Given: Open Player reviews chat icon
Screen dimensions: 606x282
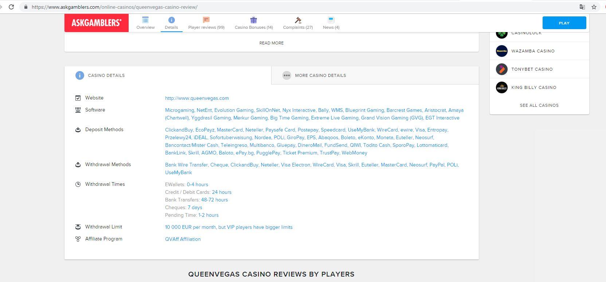Looking at the screenshot, I should [x=206, y=20].
